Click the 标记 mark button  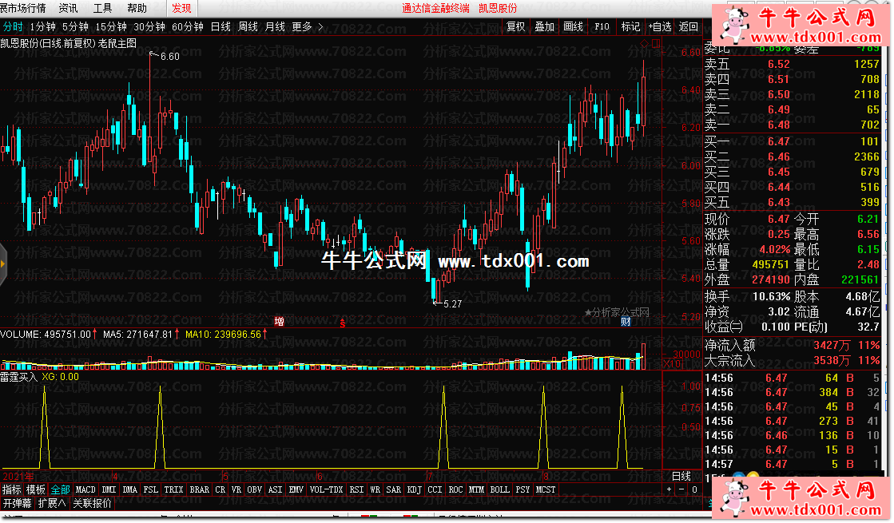point(630,27)
